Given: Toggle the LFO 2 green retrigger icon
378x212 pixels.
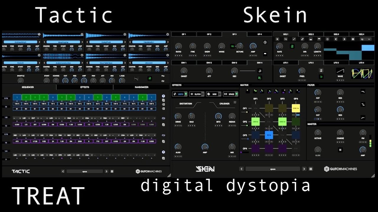Looking at the screenshot, I should tap(321, 77).
